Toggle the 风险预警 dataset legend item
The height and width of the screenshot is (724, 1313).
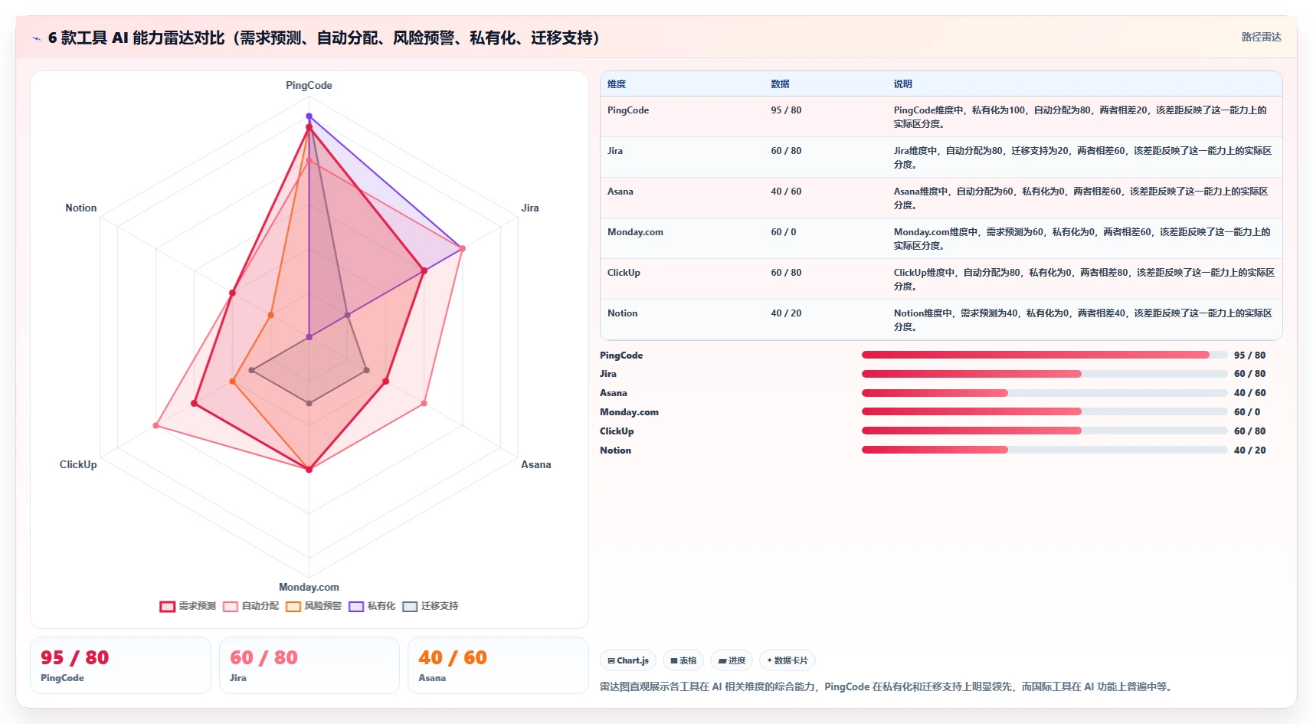pos(314,606)
